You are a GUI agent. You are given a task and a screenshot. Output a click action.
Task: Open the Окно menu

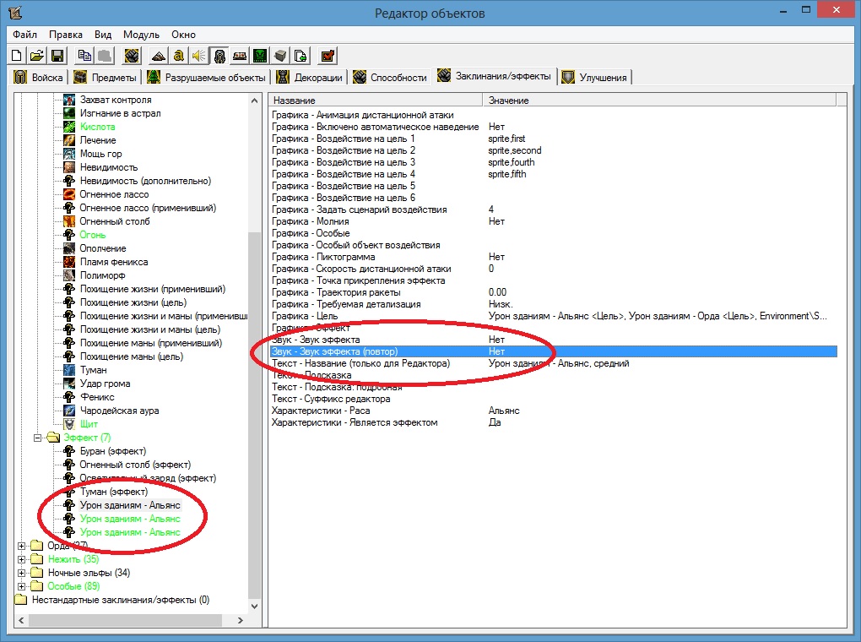[183, 34]
